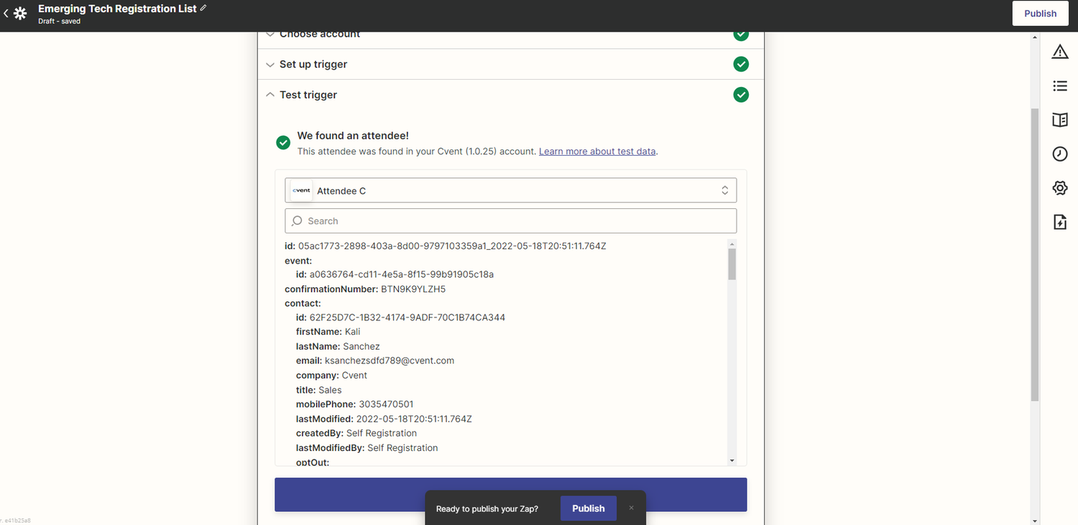
Task: Rename the Zap using the pencil icon
Action: (202, 8)
